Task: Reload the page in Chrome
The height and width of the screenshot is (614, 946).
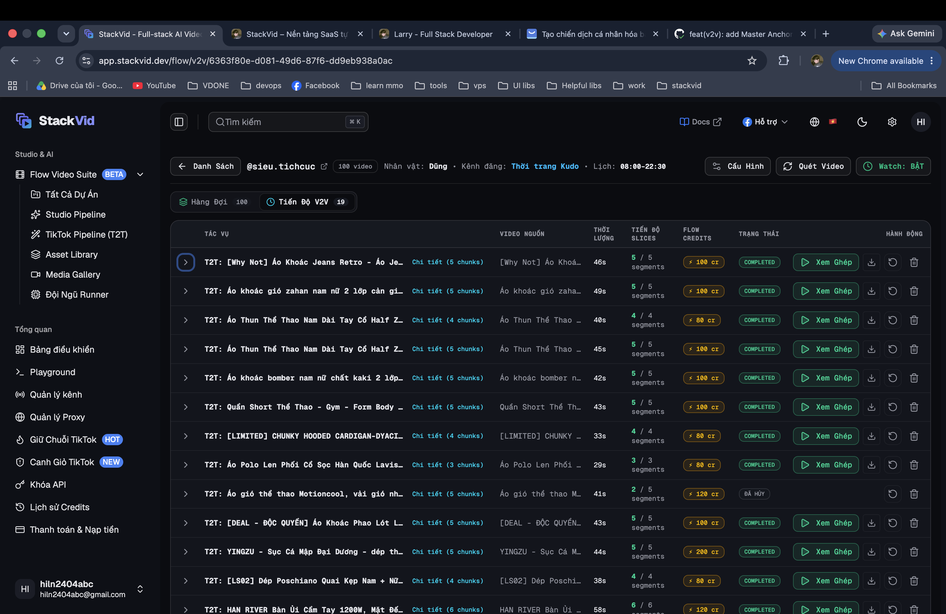Action: 60,61
